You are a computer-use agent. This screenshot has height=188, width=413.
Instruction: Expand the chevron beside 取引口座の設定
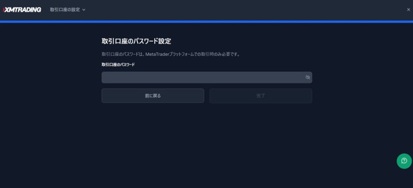84,10
